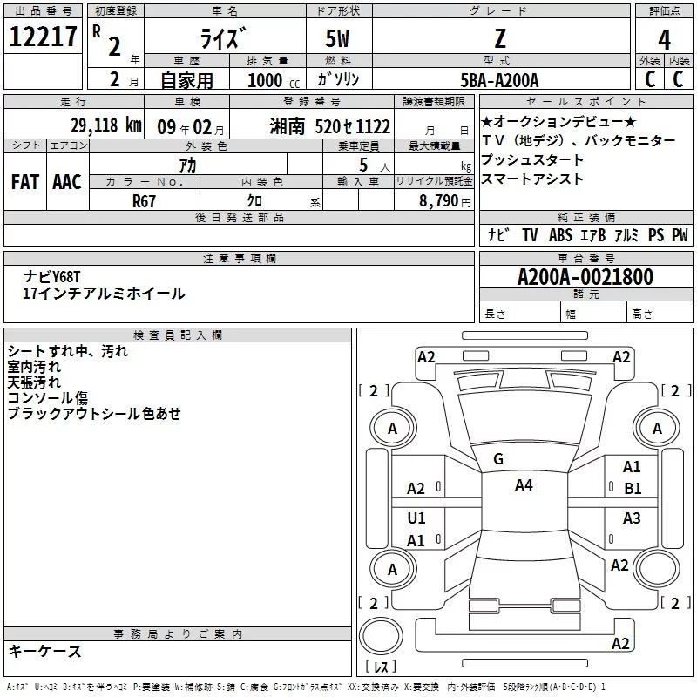Click キーケース office notice
The image size is (697, 697).
click(45, 651)
